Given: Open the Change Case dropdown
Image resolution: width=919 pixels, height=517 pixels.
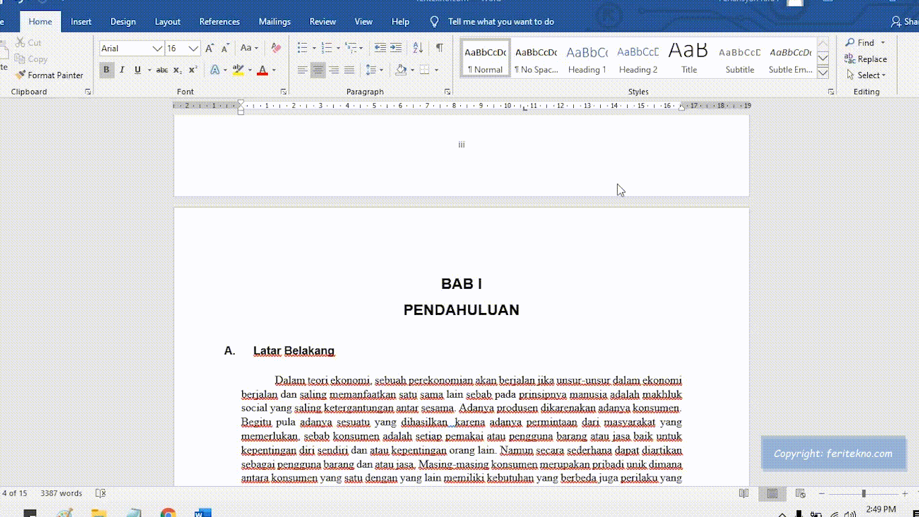Looking at the screenshot, I should pos(249,48).
